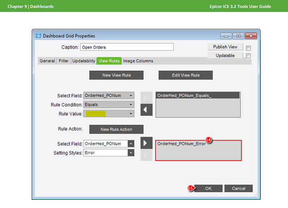This screenshot has width=288, height=208.
Task: Click the Publish View button
Action: 225,47
